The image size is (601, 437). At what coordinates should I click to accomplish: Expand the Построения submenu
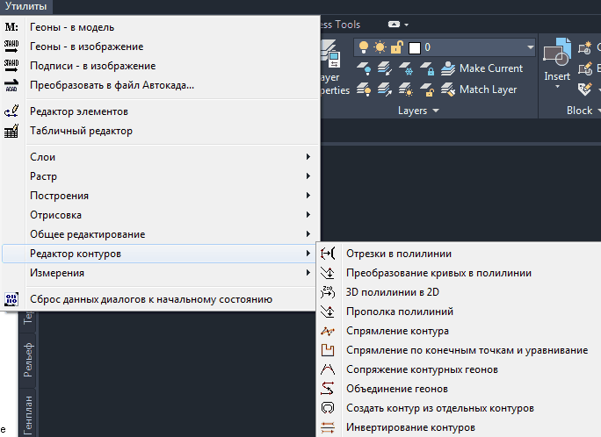(160, 196)
